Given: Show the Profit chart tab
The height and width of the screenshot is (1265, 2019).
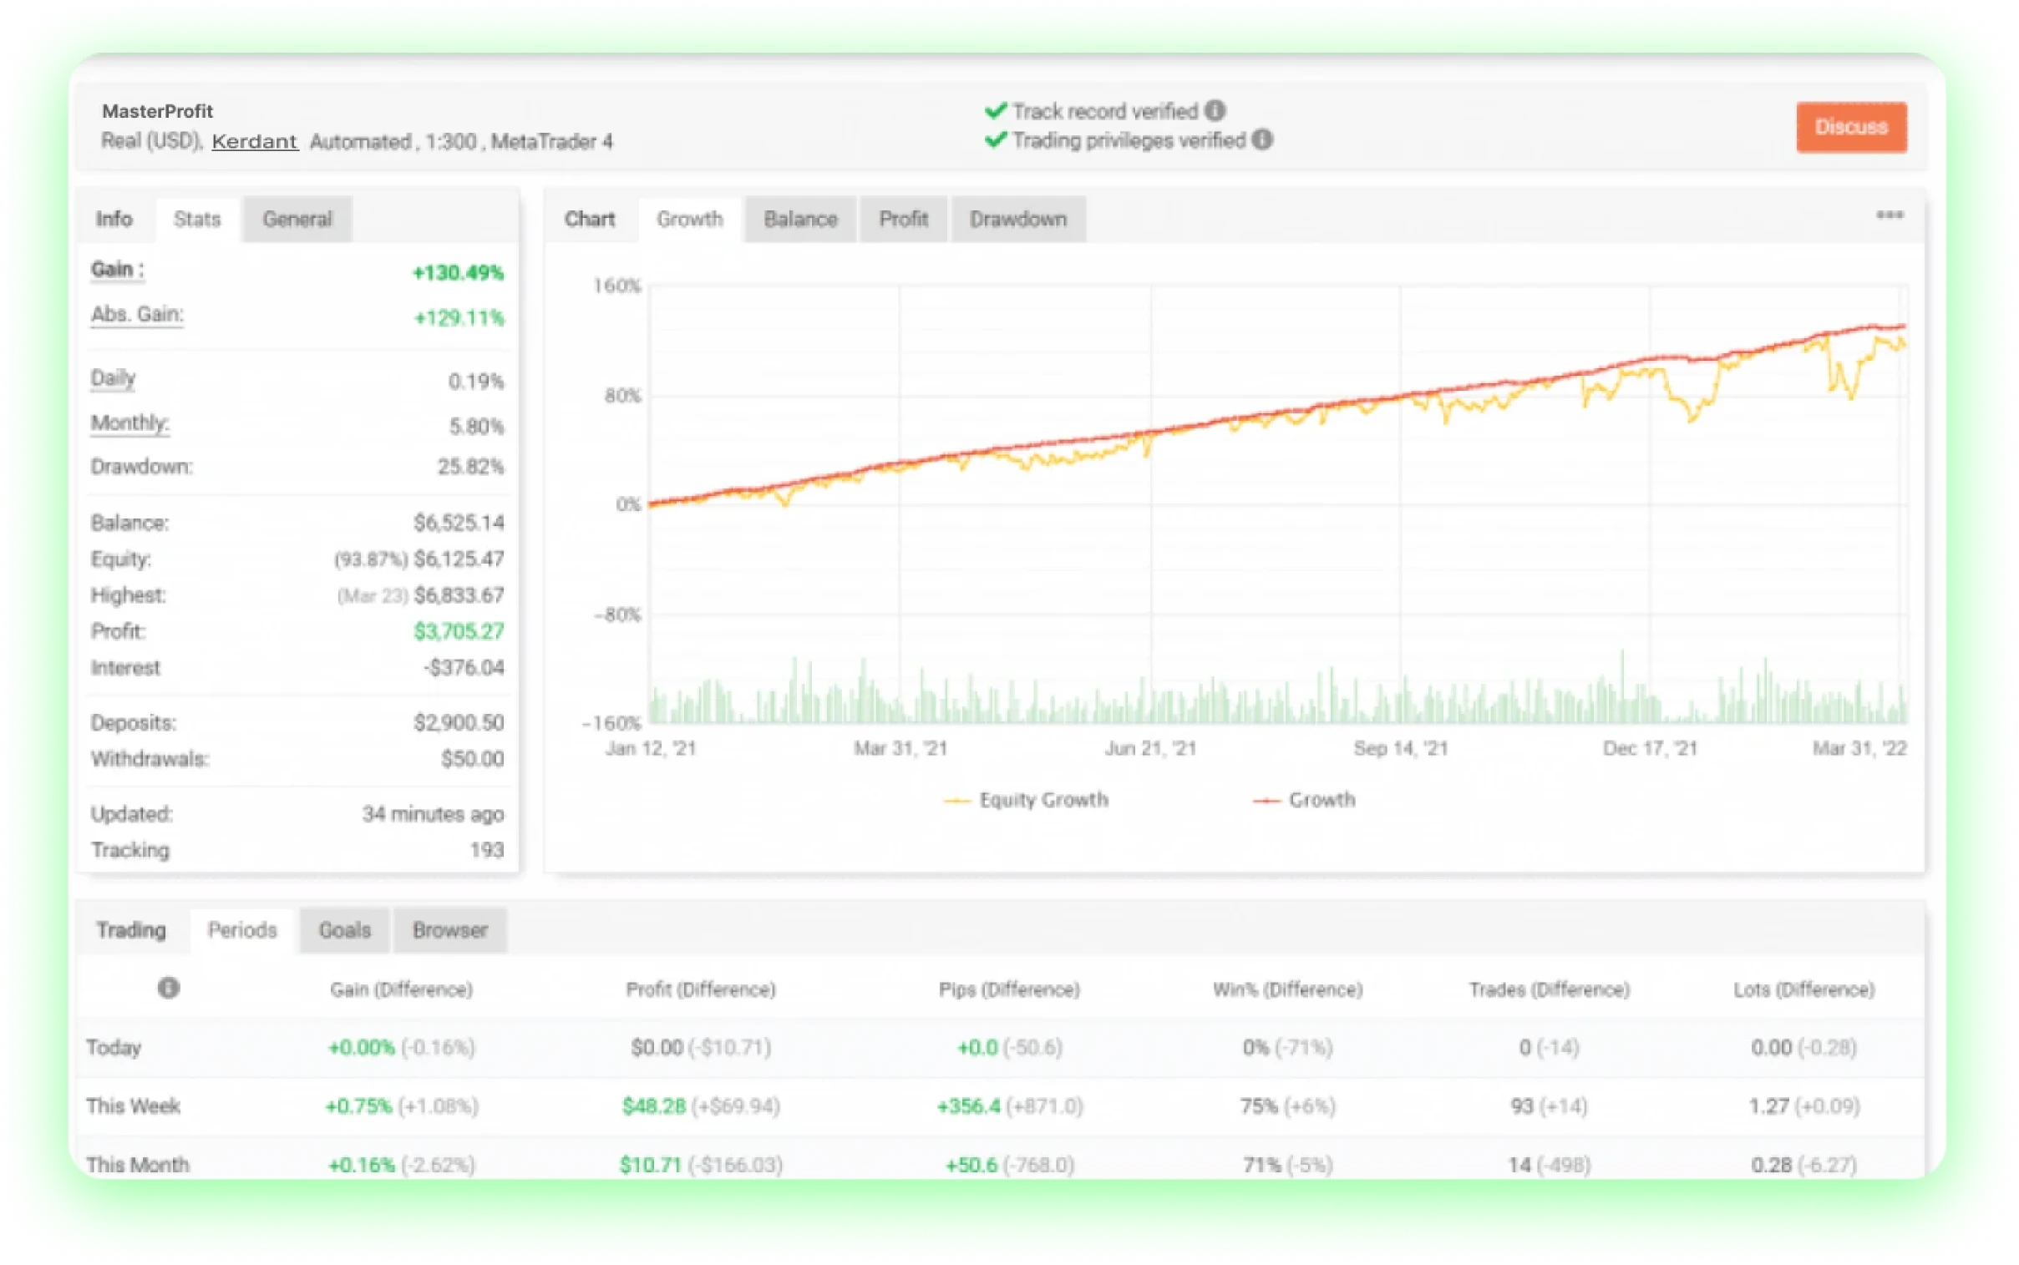Looking at the screenshot, I should pyautogui.click(x=903, y=220).
